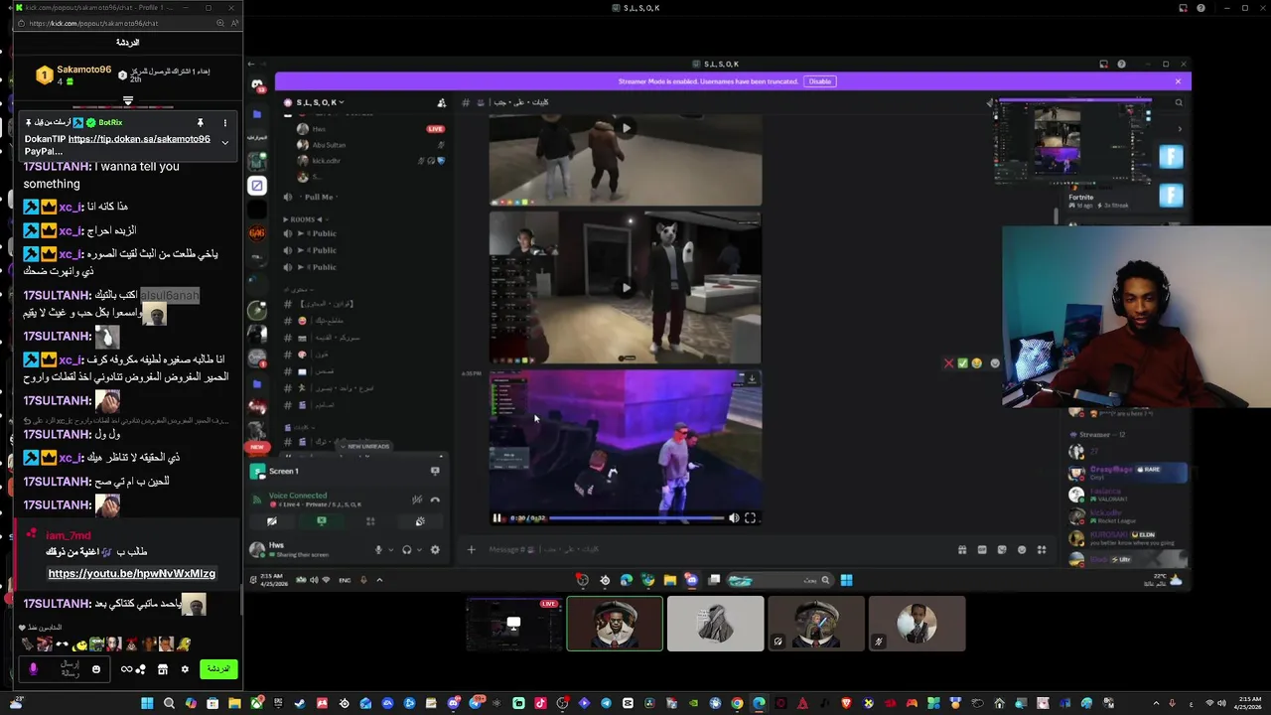Disconnect from the voice channel

(x=435, y=500)
